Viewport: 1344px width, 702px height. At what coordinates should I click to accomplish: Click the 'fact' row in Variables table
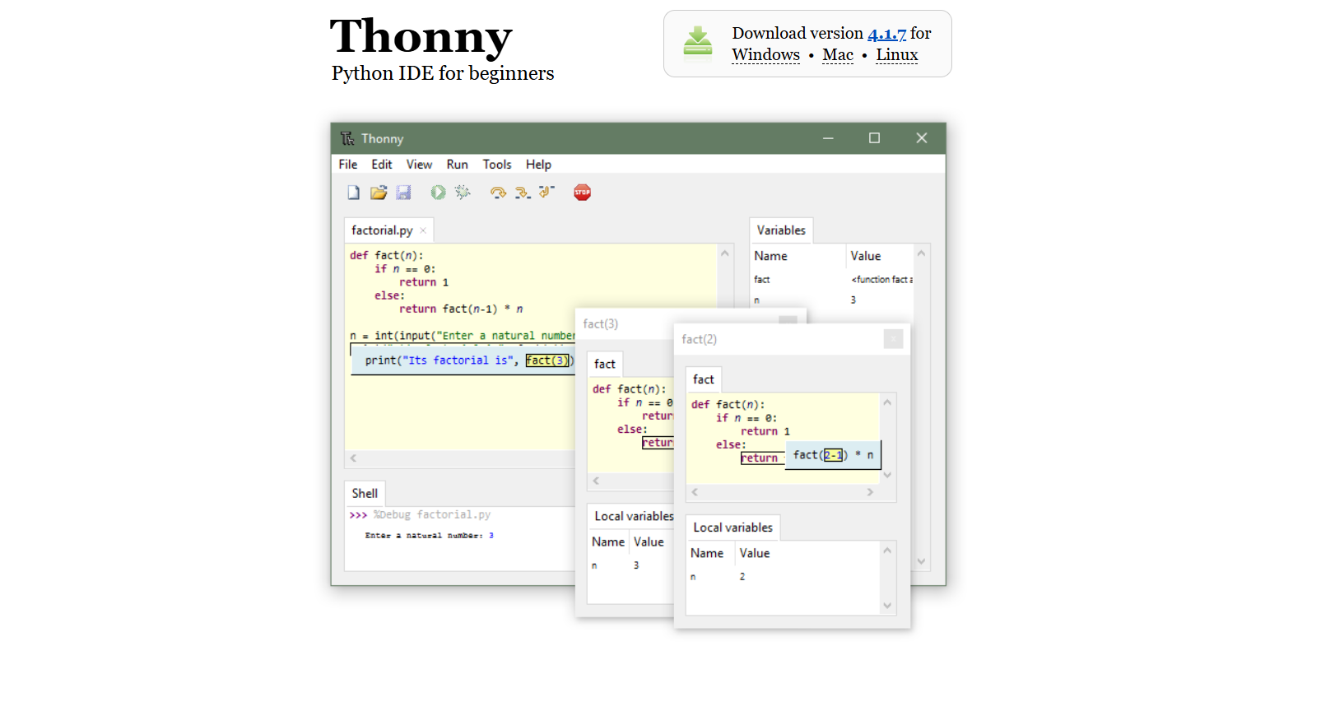coord(831,280)
